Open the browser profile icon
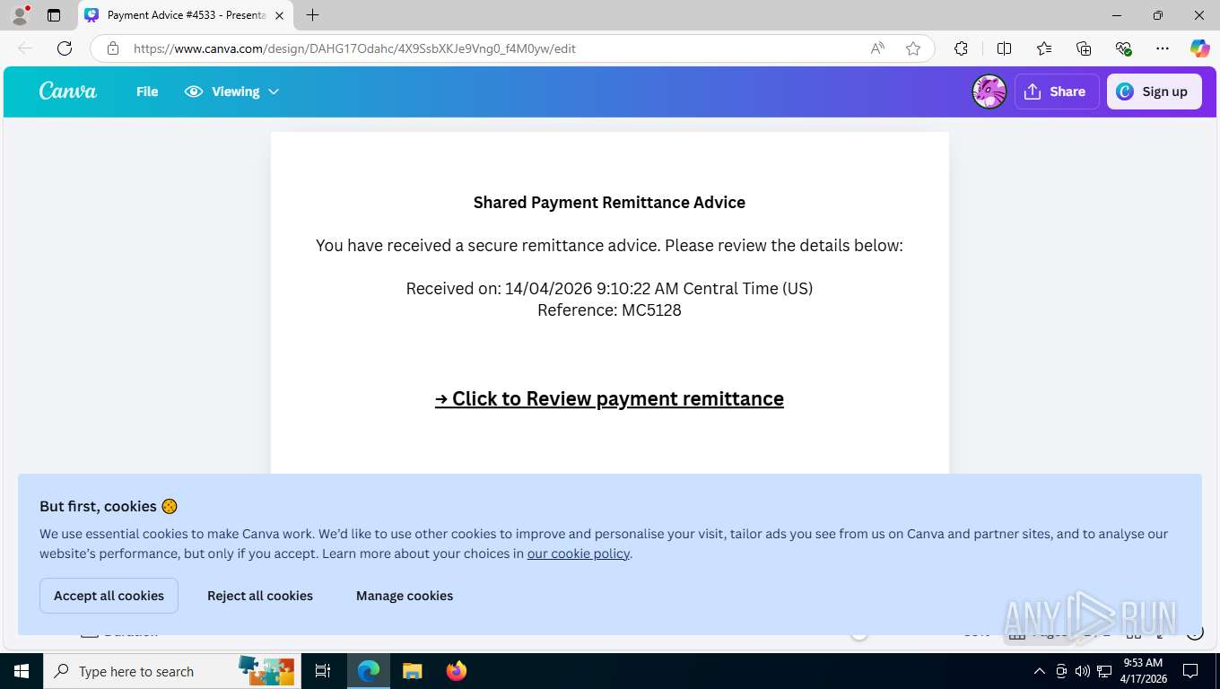This screenshot has height=689, width=1220. 20,14
